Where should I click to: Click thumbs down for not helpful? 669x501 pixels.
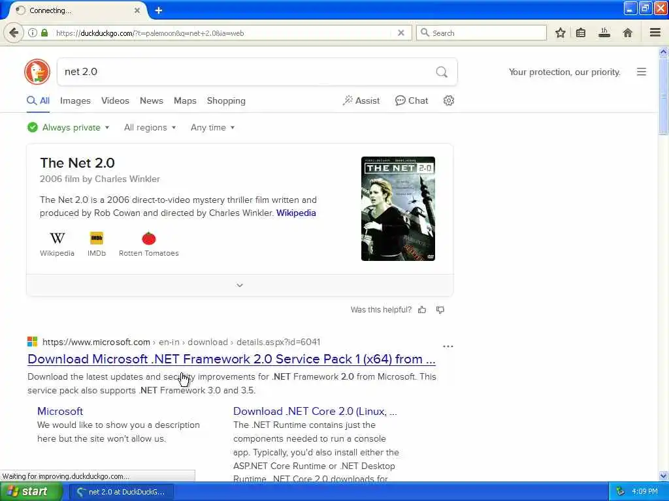(440, 310)
